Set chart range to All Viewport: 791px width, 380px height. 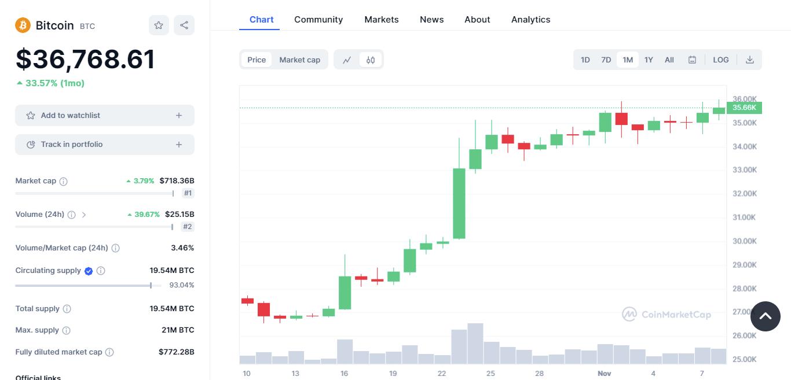(x=669, y=60)
